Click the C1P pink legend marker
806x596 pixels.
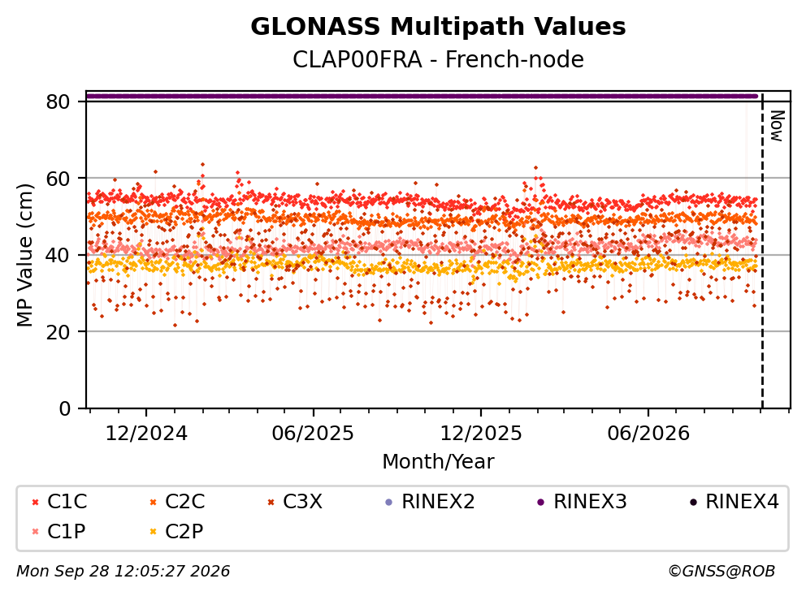[36, 532]
